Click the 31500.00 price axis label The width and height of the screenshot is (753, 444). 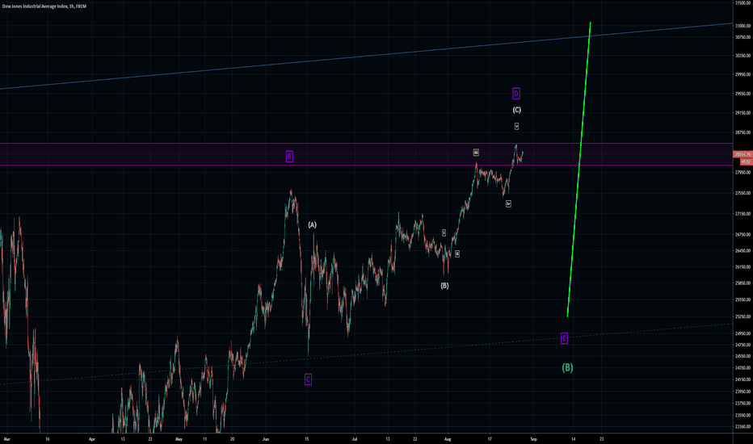point(742,3)
